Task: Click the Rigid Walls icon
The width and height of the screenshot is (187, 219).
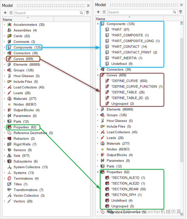Action: tap(10, 144)
